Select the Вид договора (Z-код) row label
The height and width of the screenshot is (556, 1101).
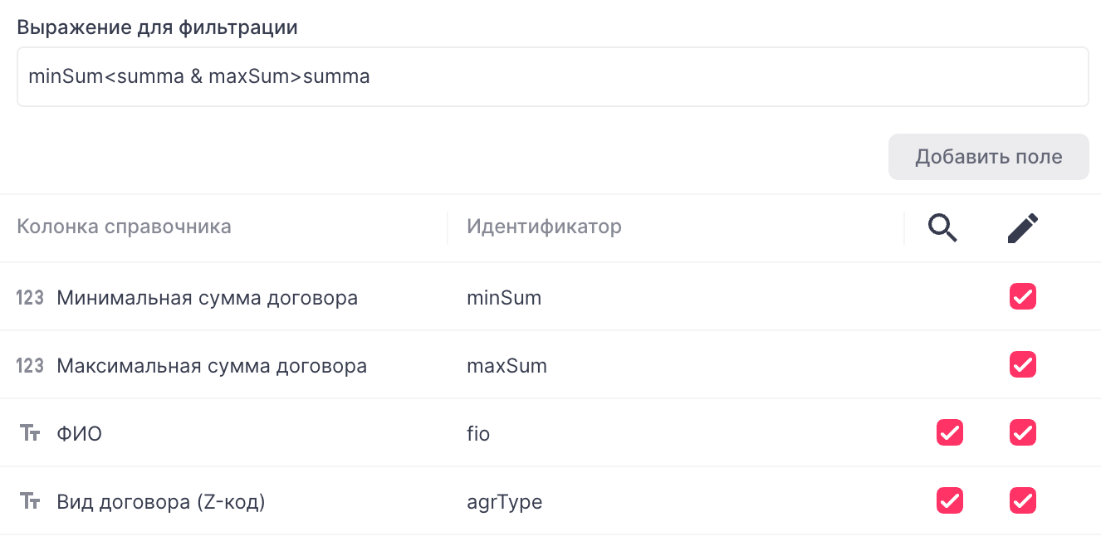point(160,502)
